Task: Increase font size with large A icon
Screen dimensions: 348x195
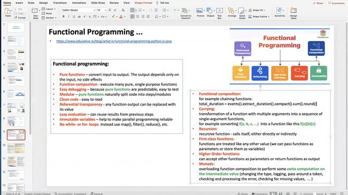Action: tap(110, 10)
